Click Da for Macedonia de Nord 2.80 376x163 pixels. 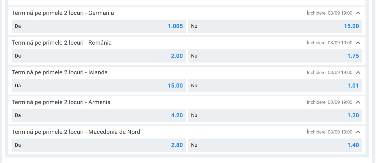coord(99,145)
